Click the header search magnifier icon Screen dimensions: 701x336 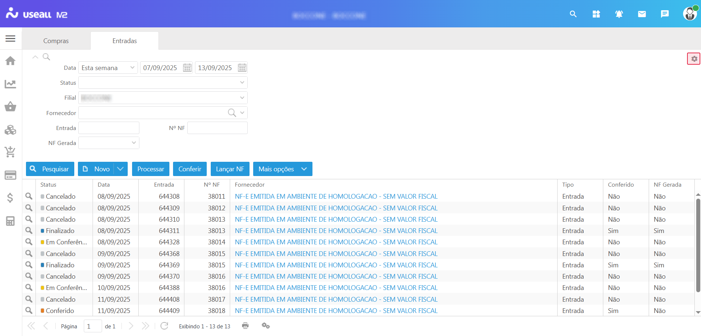[x=573, y=14]
